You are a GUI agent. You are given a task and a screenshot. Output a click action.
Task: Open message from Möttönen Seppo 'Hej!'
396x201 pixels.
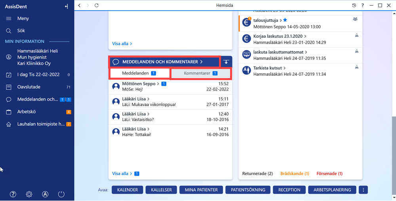[170, 86]
